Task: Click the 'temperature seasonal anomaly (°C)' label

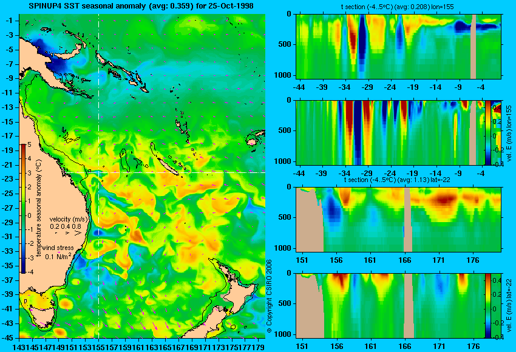Action: point(39,208)
